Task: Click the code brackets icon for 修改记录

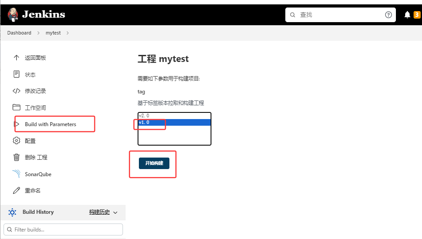Action: (x=16, y=91)
